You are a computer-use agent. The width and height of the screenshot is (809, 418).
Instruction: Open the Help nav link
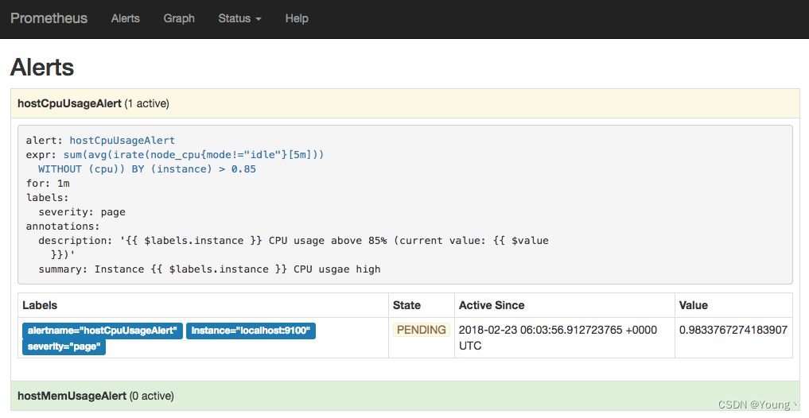(x=297, y=18)
